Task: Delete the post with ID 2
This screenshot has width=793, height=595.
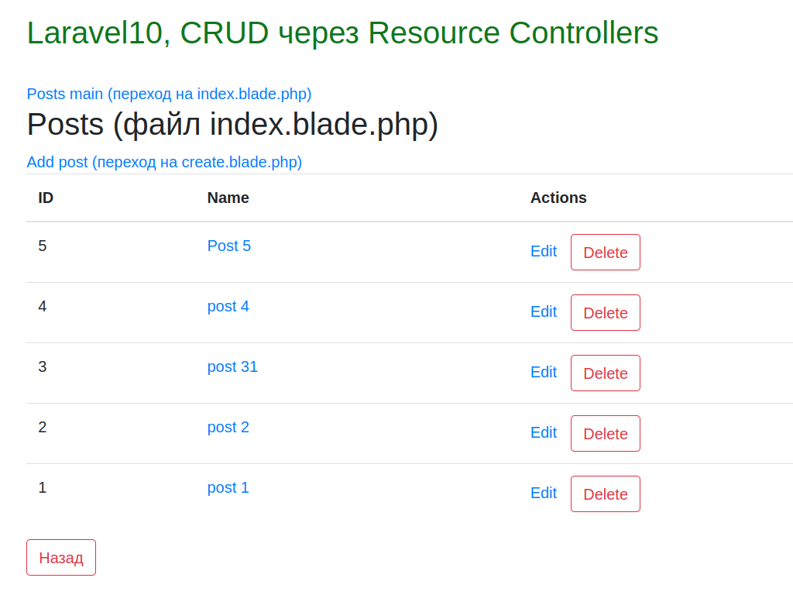Action: click(605, 433)
